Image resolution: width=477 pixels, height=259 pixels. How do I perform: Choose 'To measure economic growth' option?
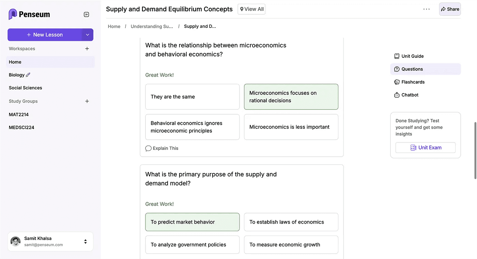(x=291, y=244)
